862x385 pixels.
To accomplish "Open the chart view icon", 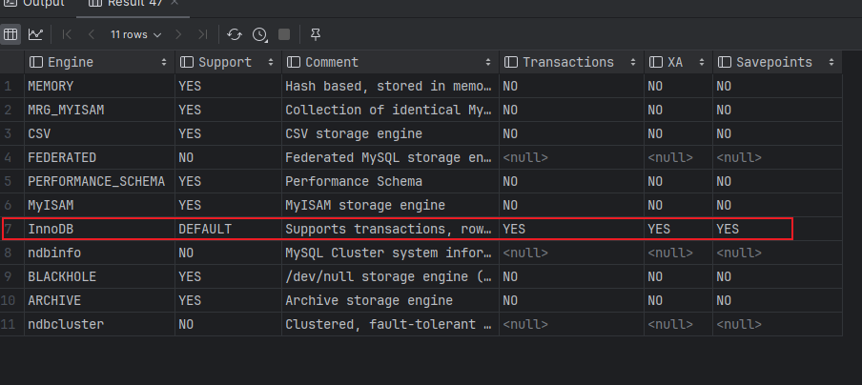I will (x=35, y=34).
